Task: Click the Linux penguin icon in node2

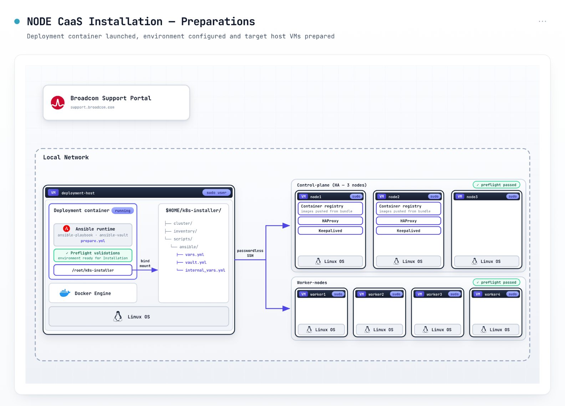Action: click(x=396, y=261)
